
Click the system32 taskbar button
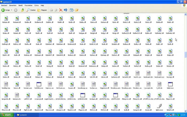(28, 115)
